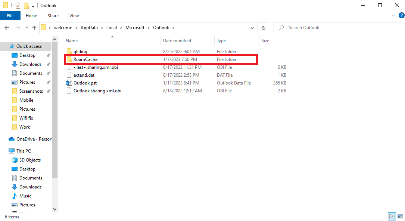Click 'Local' breadcrumb in address bar
The image size is (405, 221).
click(x=112, y=28)
